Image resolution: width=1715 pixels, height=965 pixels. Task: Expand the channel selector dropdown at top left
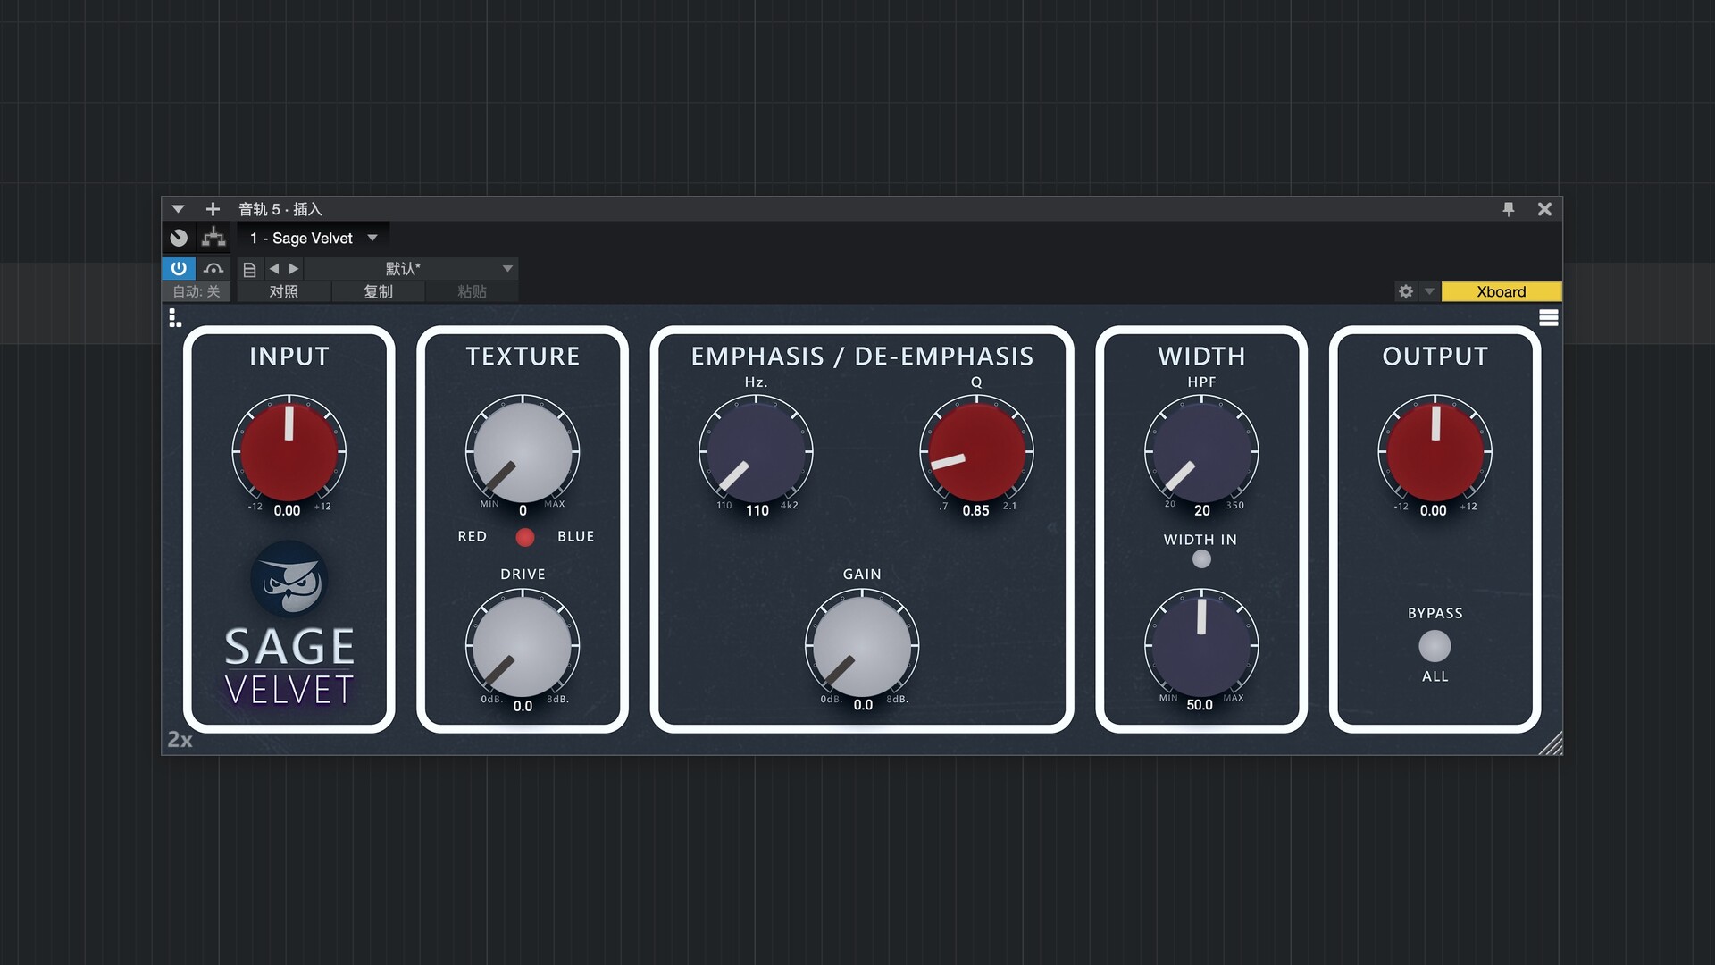178,208
